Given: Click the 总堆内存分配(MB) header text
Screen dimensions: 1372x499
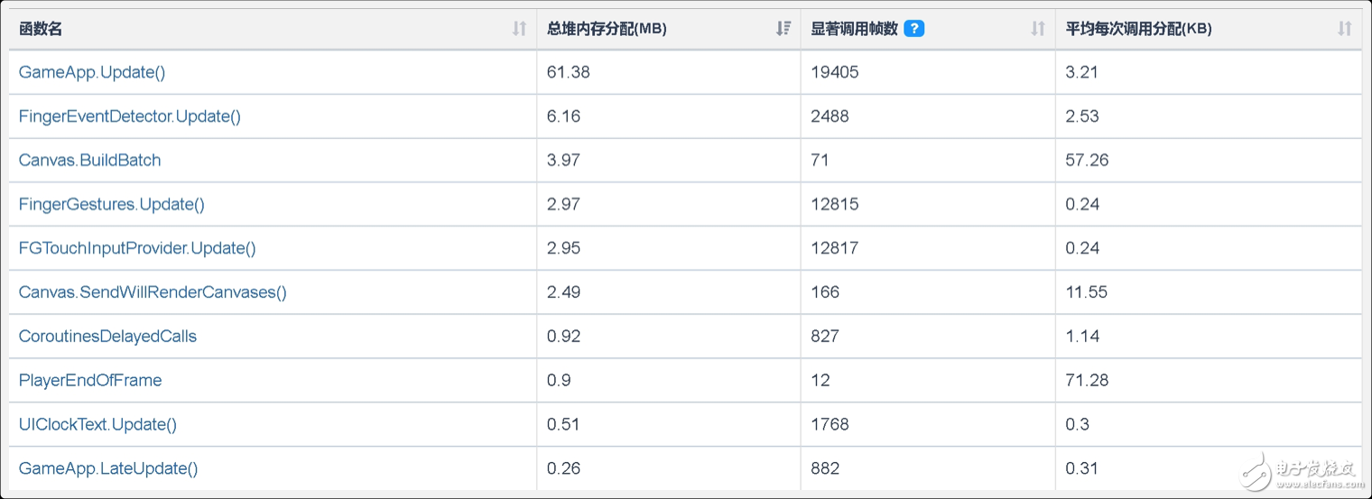Looking at the screenshot, I should 607,29.
